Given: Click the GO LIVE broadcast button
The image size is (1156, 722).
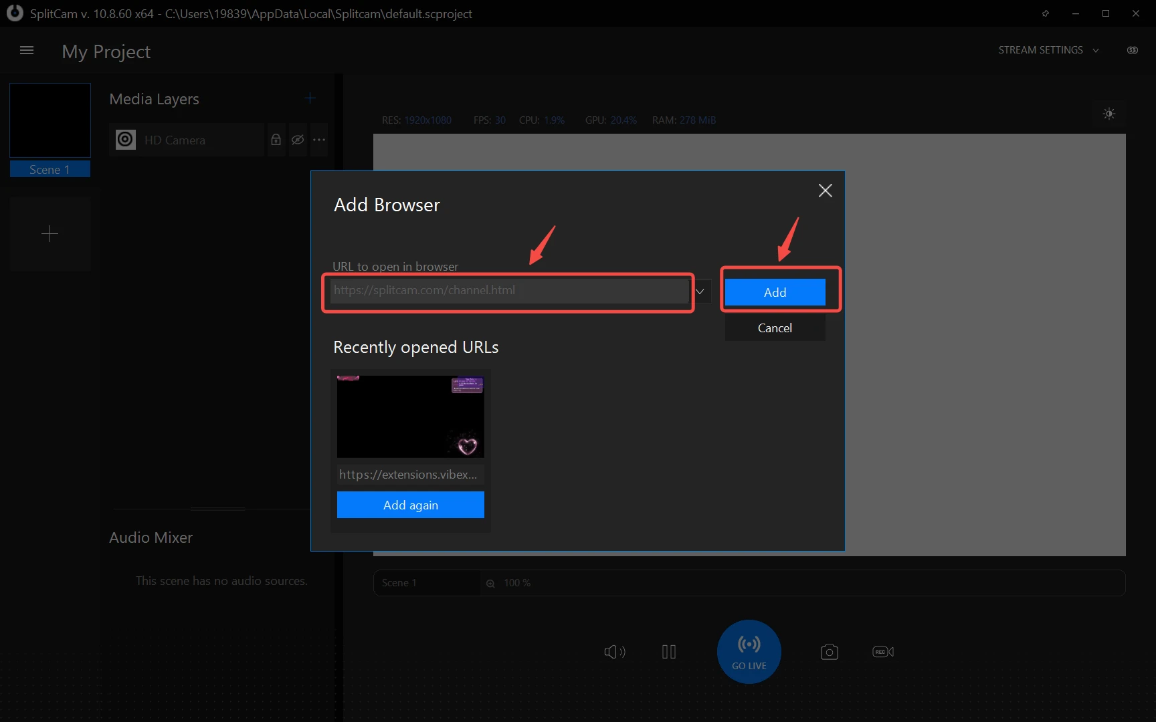Looking at the screenshot, I should point(749,652).
